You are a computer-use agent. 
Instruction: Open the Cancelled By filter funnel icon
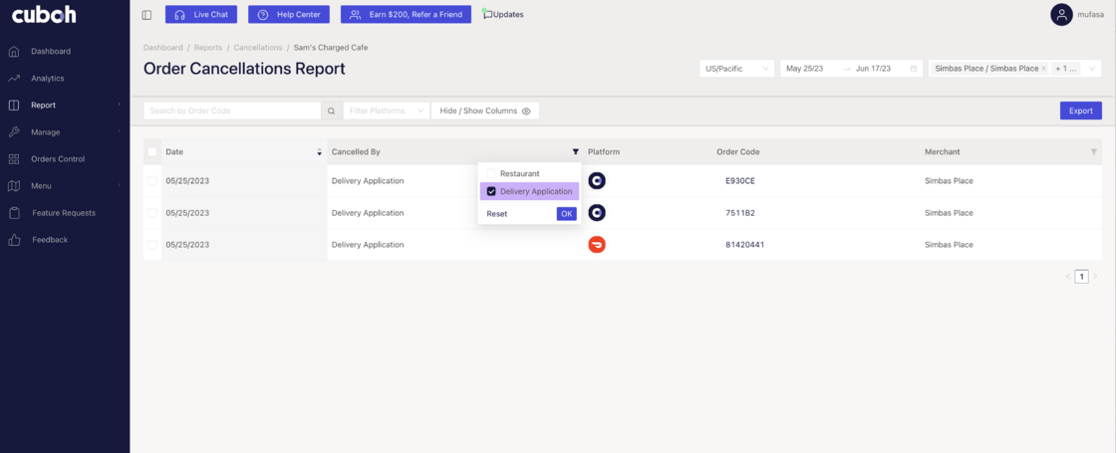(575, 152)
